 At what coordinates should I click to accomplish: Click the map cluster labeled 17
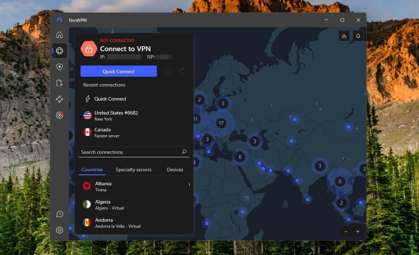click(x=221, y=123)
